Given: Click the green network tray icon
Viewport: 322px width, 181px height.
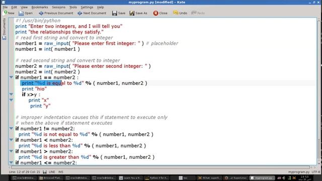Looking at the screenshot, I should (x=289, y=178).
